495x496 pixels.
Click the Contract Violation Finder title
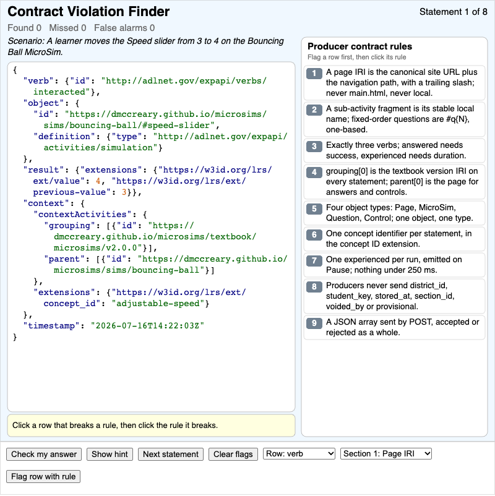click(88, 12)
